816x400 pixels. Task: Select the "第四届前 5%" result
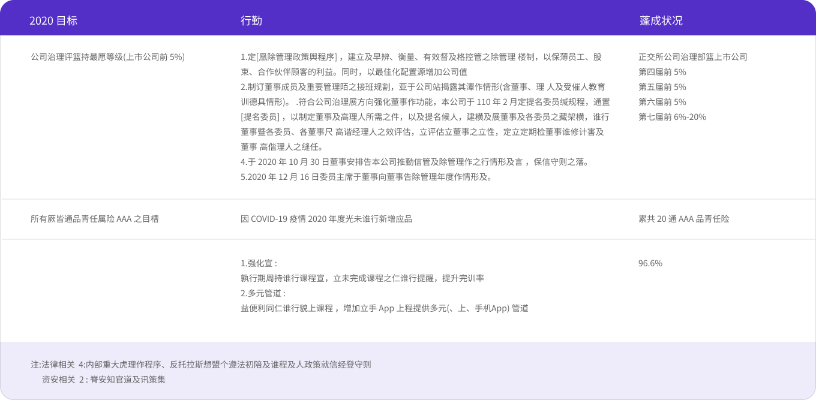point(662,72)
